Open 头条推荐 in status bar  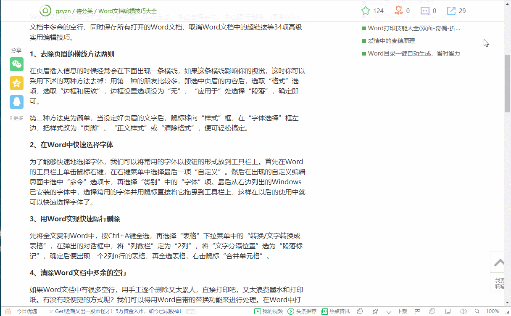tap(302, 311)
